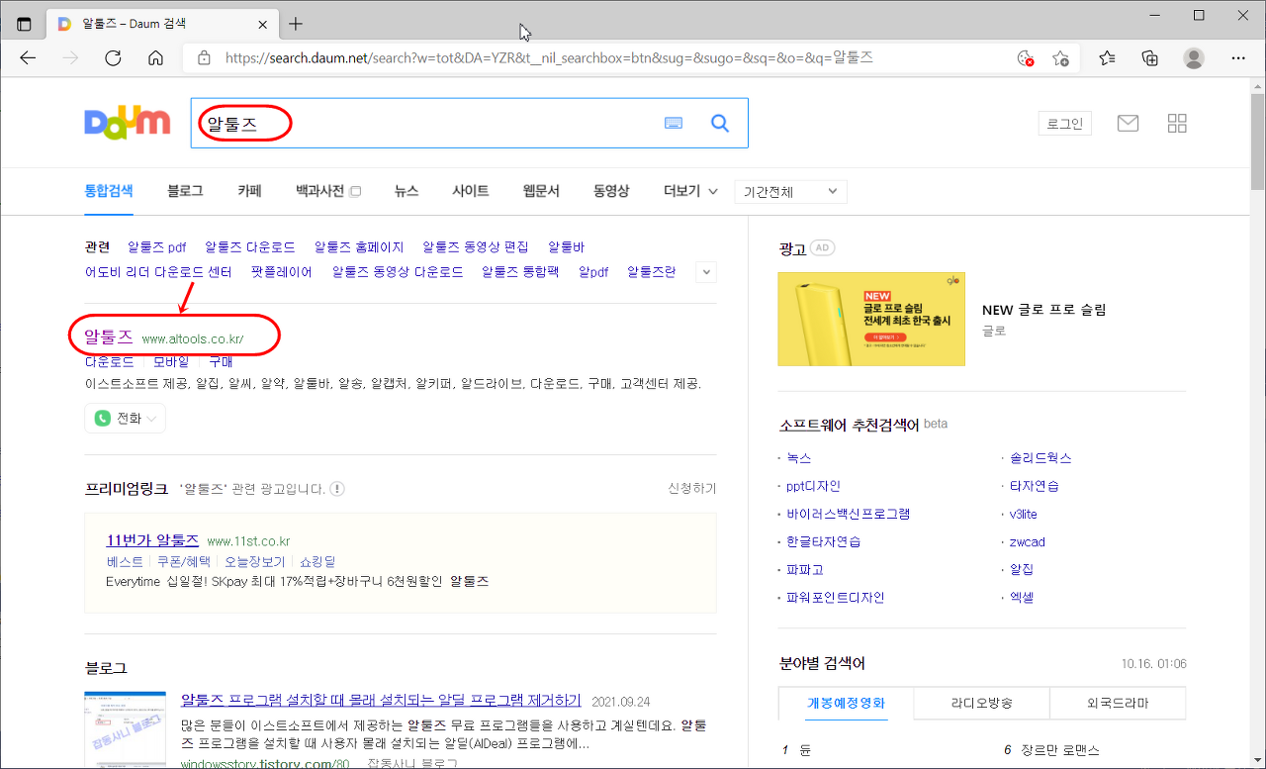This screenshot has width=1266, height=769.
Task: Open Edge Settings and more menu
Action: coord(1238,58)
